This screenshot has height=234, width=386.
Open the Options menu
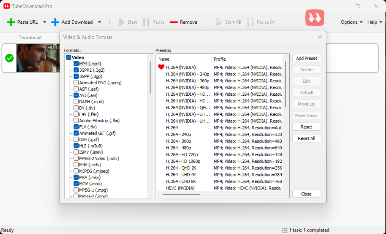(x=352, y=22)
